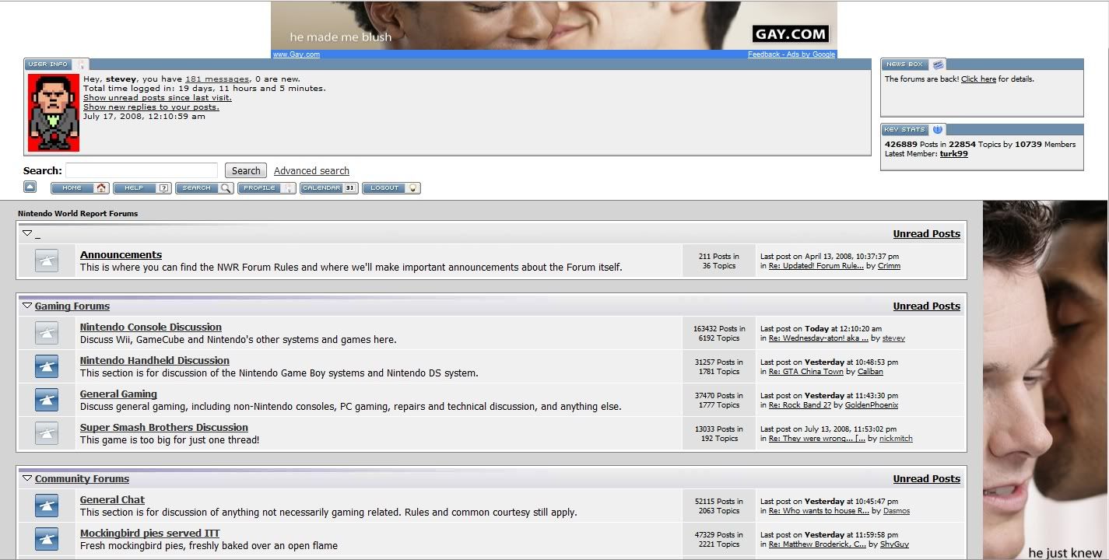Open the Calendar menu button

pyautogui.click(x=329, y=188)
